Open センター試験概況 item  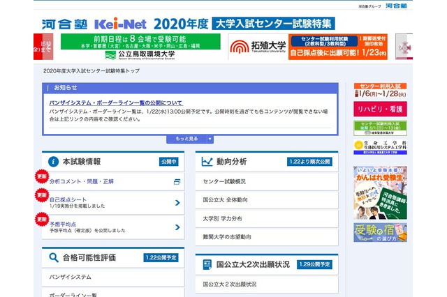(x=267, y=181)
